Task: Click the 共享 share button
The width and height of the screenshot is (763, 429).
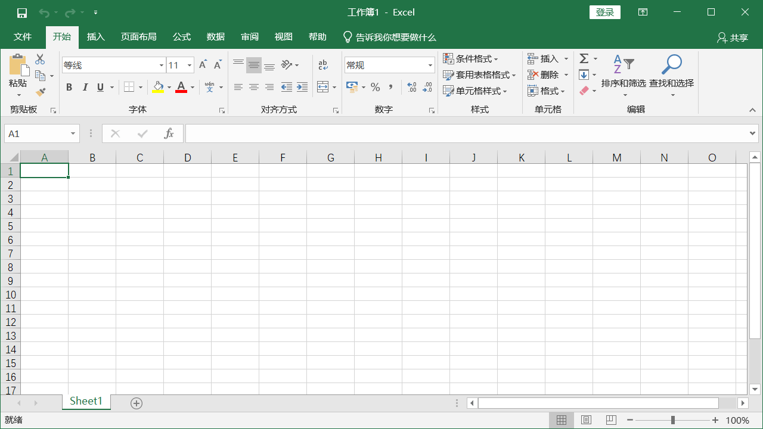Action: 733,38
